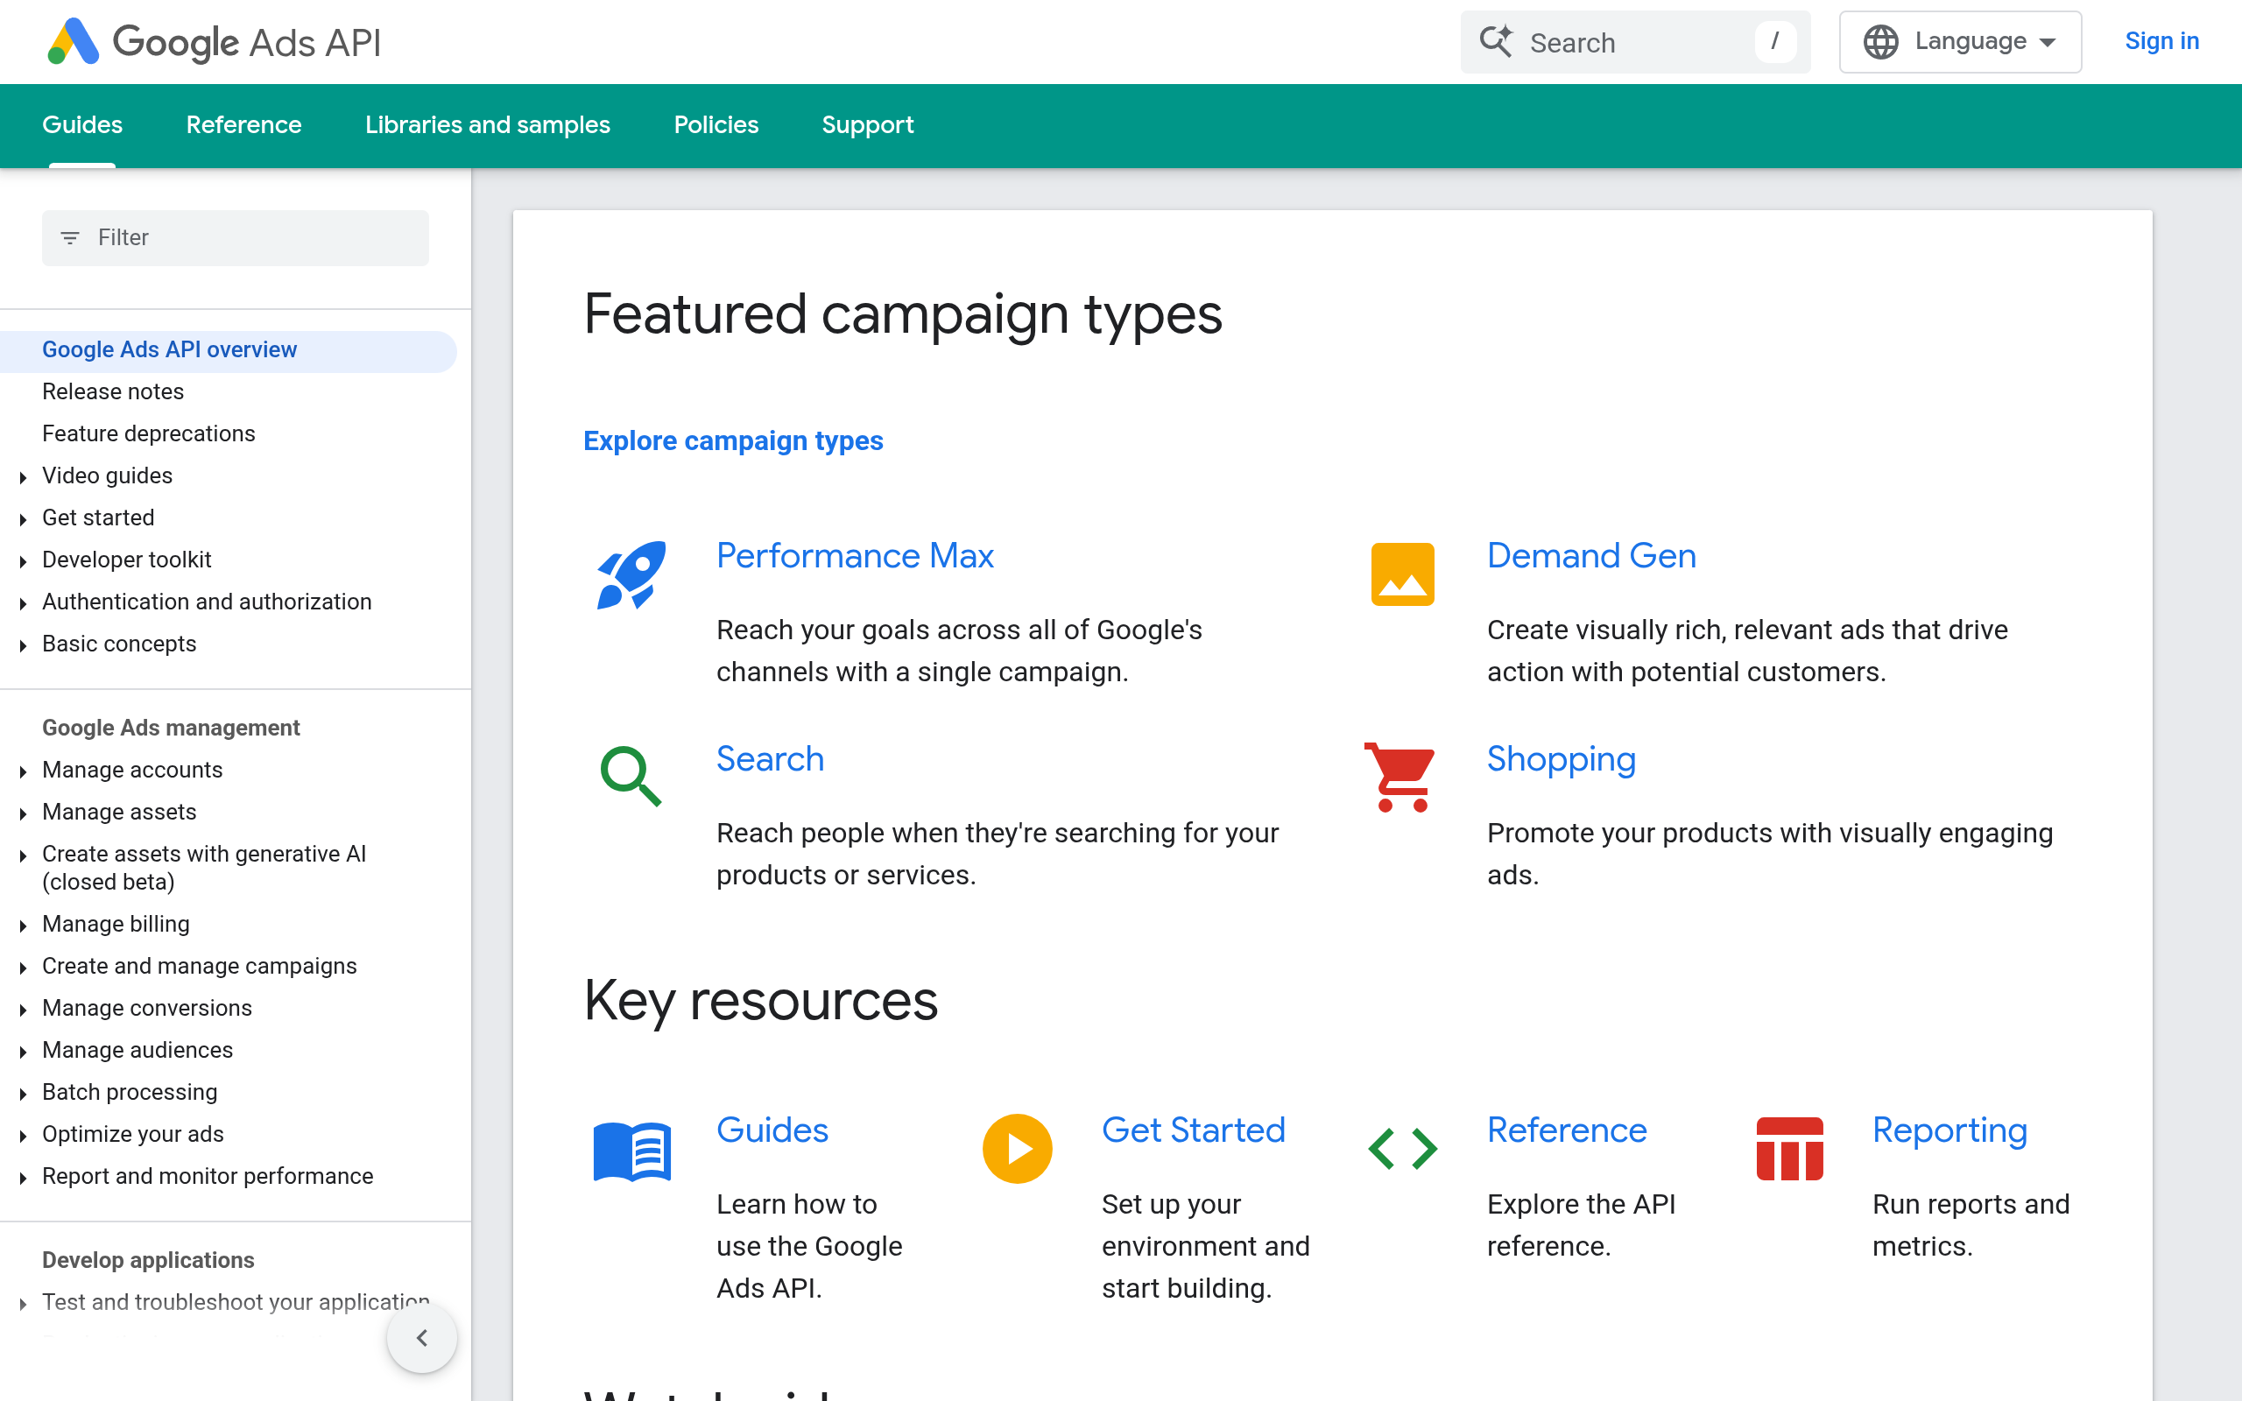
Task: Click the Performance Max rocket icon
Action: (x=631, y=574)
